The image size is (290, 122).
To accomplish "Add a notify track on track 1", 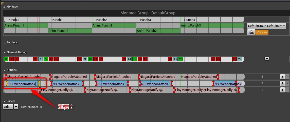I will click(x=282, y=90).
